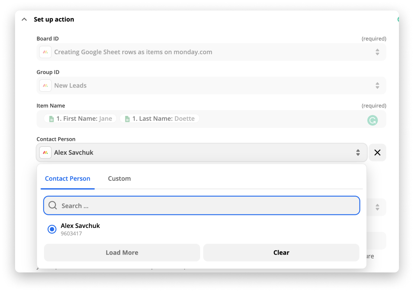Click the monday.com icon in Group ID
This screenshot has width=414, height=292.
pos(45,85)
